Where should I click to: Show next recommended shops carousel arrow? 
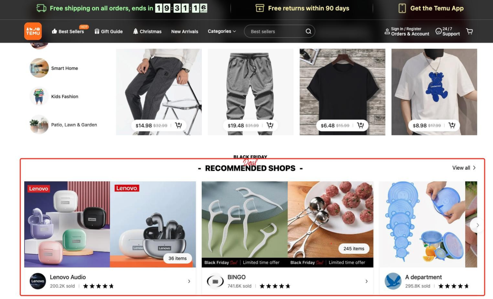(x=477, y=225)
